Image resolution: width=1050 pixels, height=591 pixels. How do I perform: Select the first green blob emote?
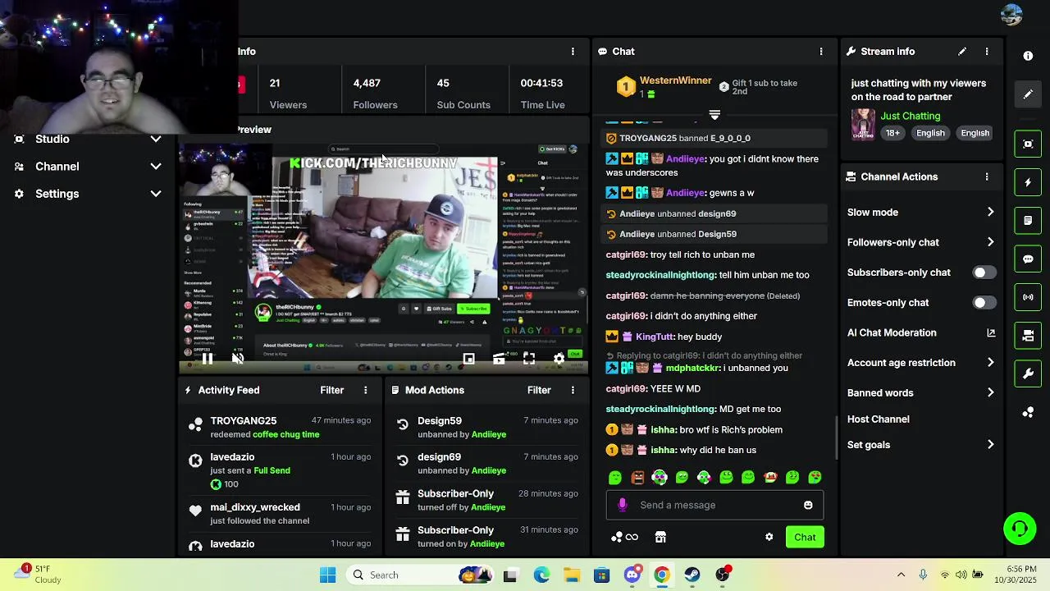coord(615,478)
